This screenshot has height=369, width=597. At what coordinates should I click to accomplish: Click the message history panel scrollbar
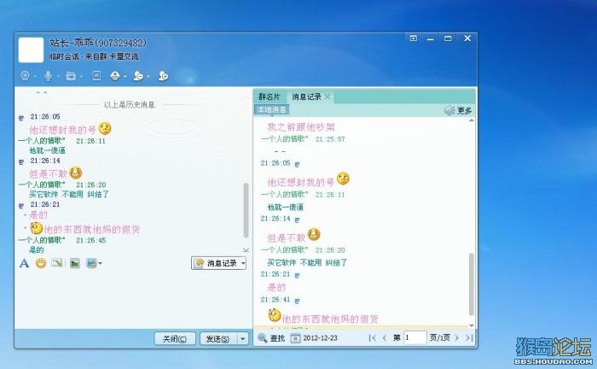click(472, 284)
